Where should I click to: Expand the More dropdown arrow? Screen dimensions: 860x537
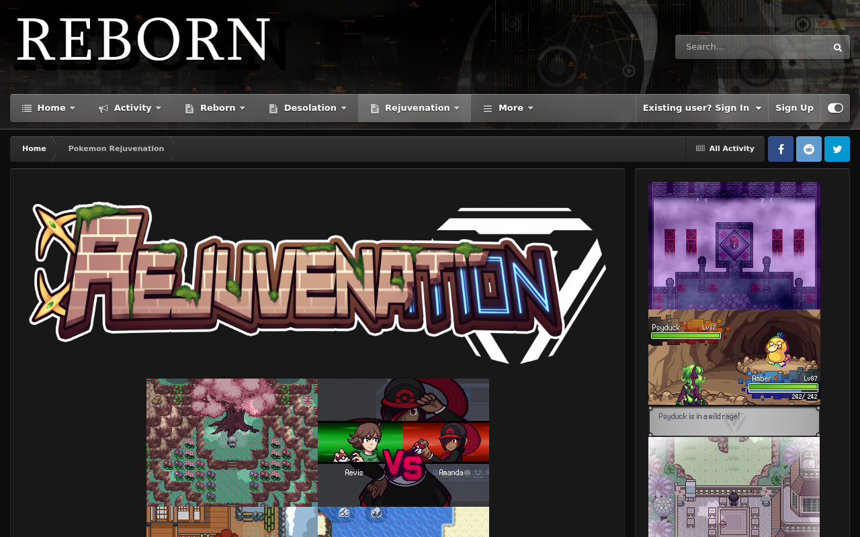(x=530, y=108)
